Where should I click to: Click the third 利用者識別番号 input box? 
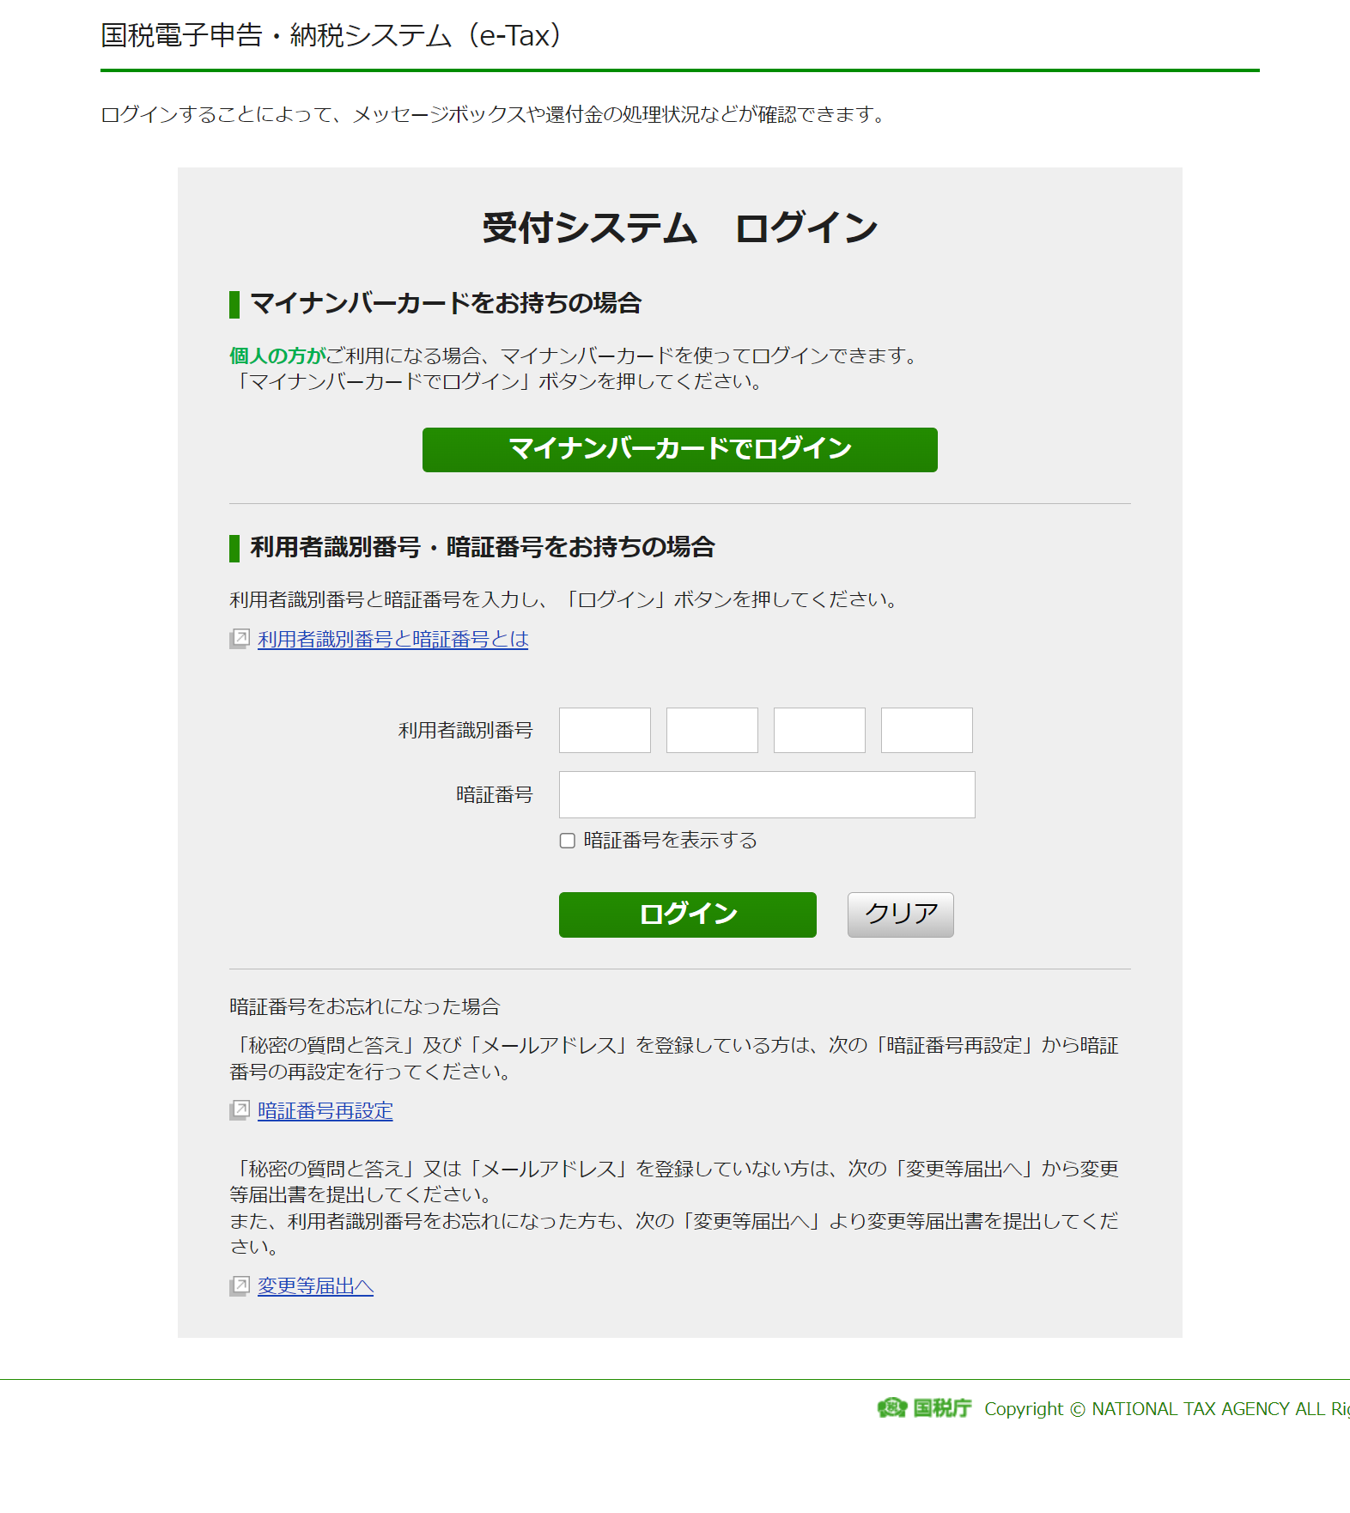[819, 730]
